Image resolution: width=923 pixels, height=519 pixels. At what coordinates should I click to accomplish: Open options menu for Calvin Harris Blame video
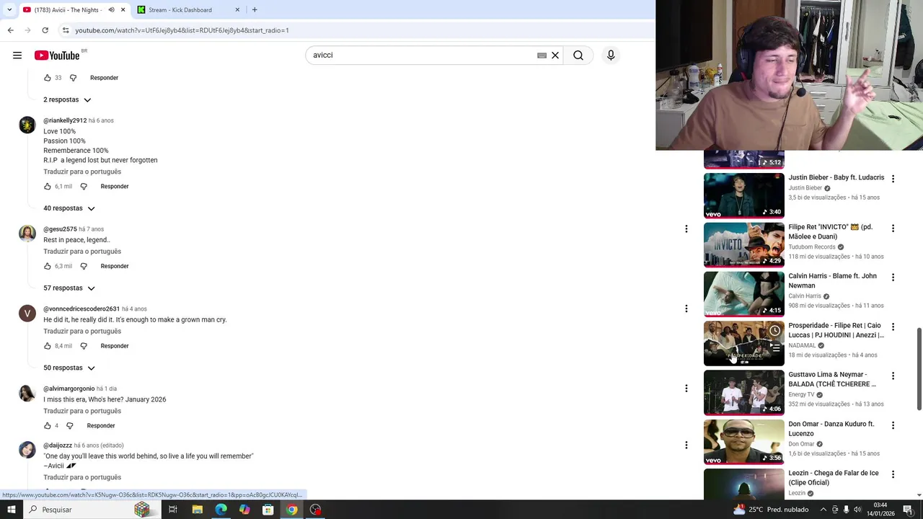(893, 278)
